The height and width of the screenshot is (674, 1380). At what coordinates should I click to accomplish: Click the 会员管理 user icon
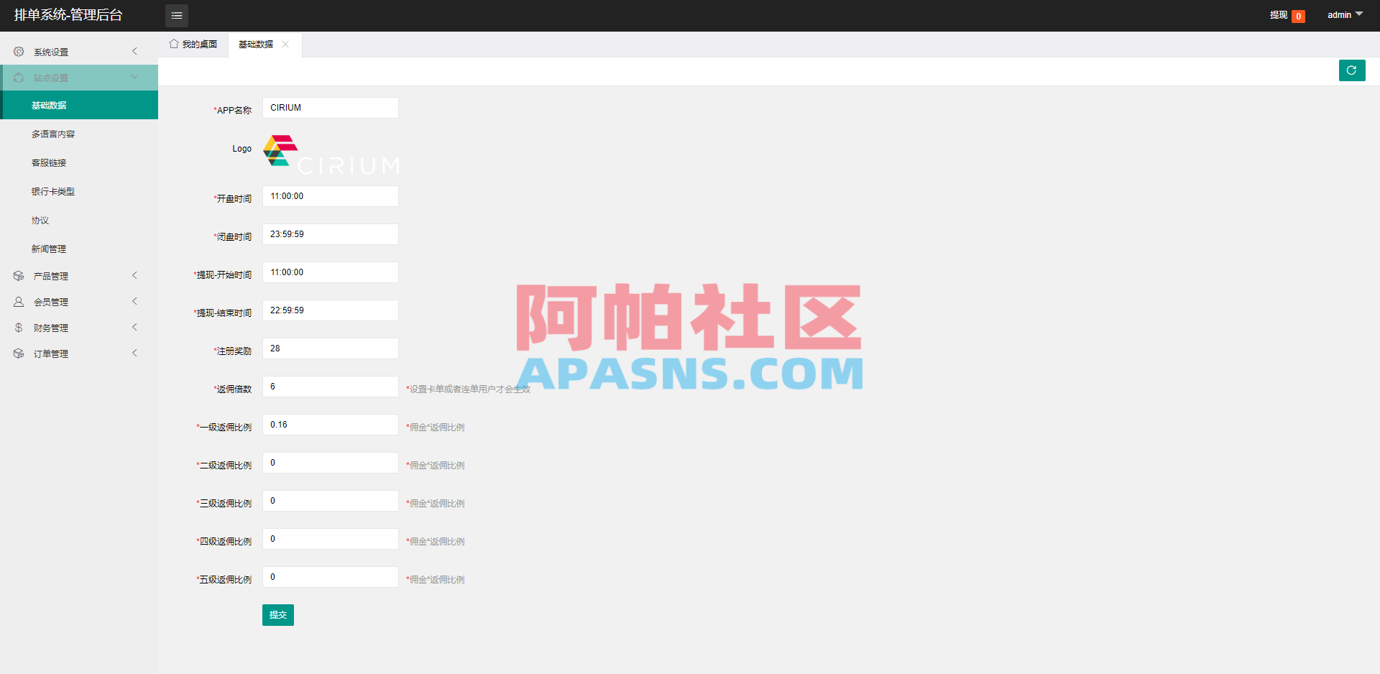[x=19, y=301]
